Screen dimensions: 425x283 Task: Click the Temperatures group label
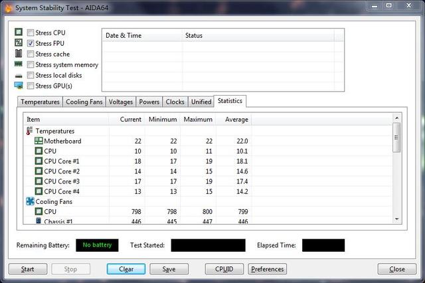coord(55,131)
